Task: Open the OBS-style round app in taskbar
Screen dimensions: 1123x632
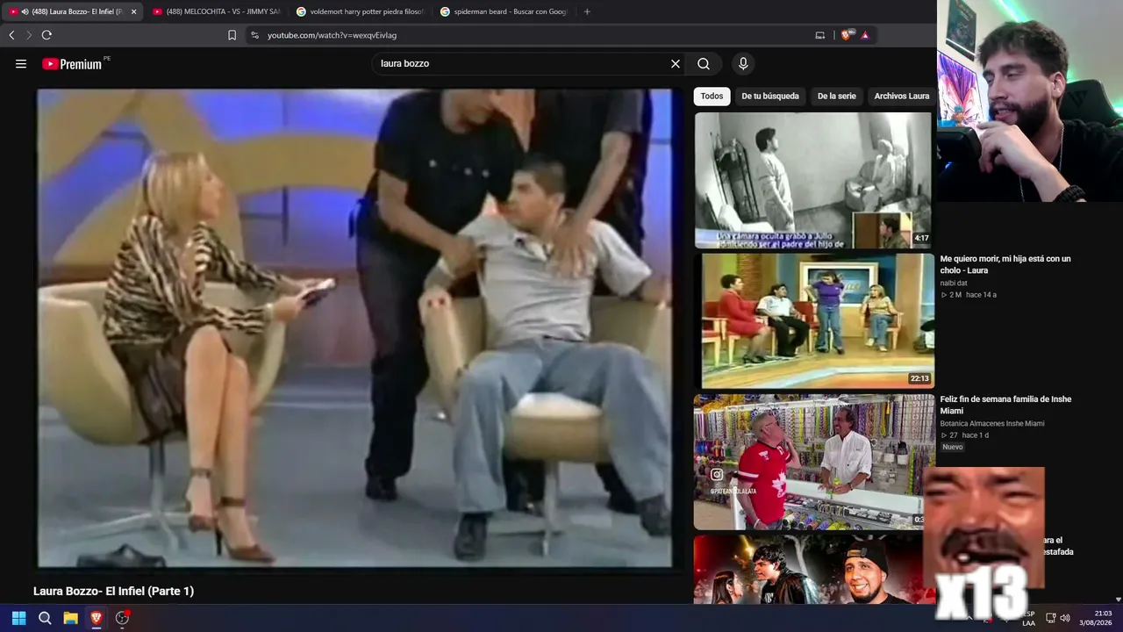Action: click(122, 618)
